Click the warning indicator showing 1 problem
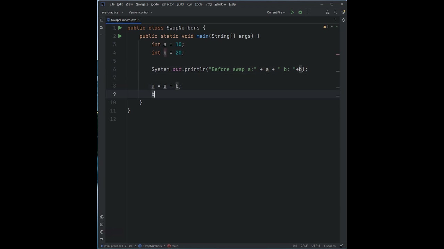Image resolution: width=444 pixels, height=249 pixels. [x=326, y=27]
